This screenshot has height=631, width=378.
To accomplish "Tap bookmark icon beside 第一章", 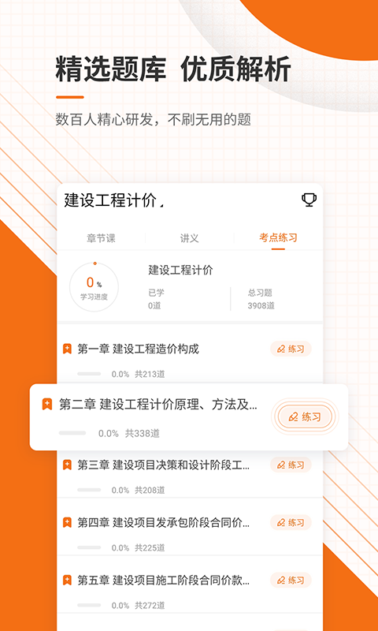I will 67,349.
